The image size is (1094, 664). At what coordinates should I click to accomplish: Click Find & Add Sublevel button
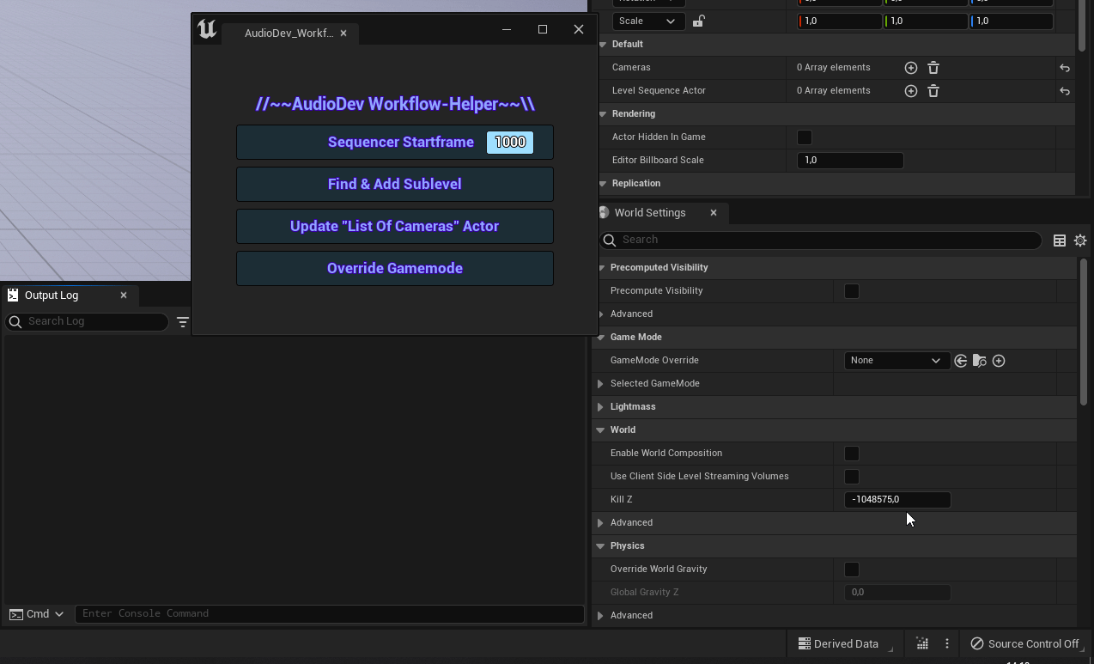point(395,185)
